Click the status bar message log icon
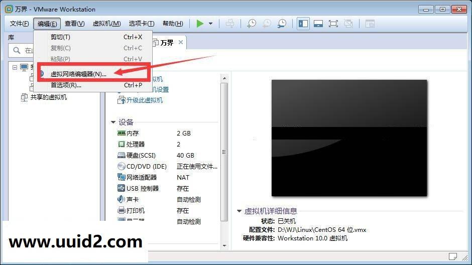Screen dimensions: 472x265 tap(453, 256)
